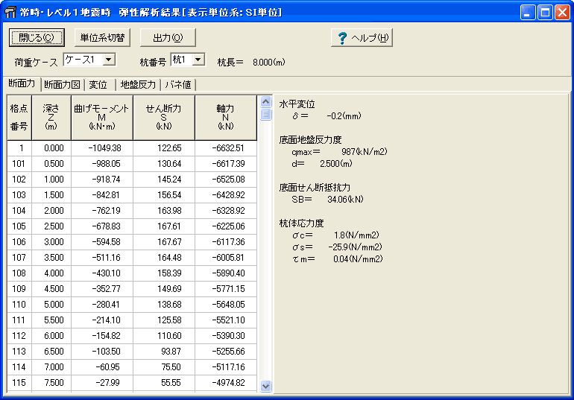Click the τm= 0.04(N/mm2) value
The height and width of the screenshot is (400, 574).
pos(358,259)
